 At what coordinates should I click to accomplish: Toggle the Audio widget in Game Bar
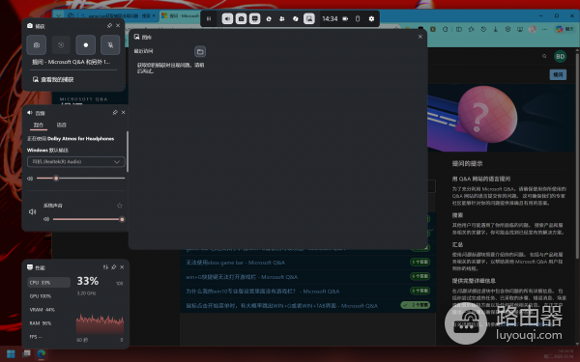227,19
